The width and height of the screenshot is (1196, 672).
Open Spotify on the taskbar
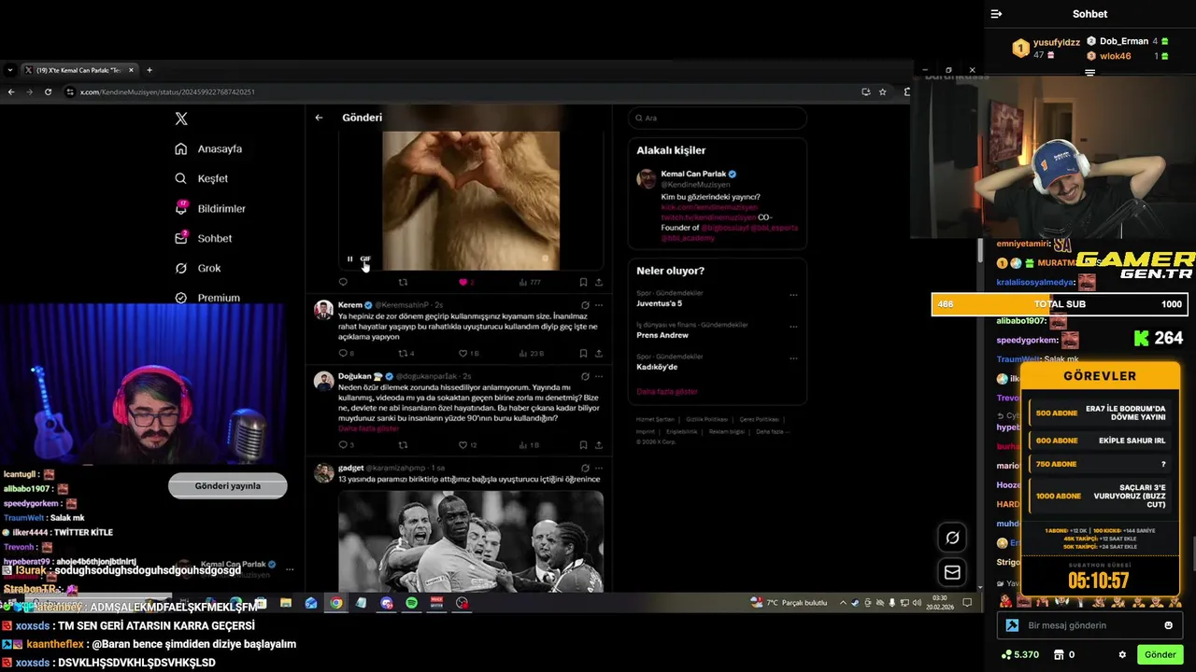coord(411,603)
